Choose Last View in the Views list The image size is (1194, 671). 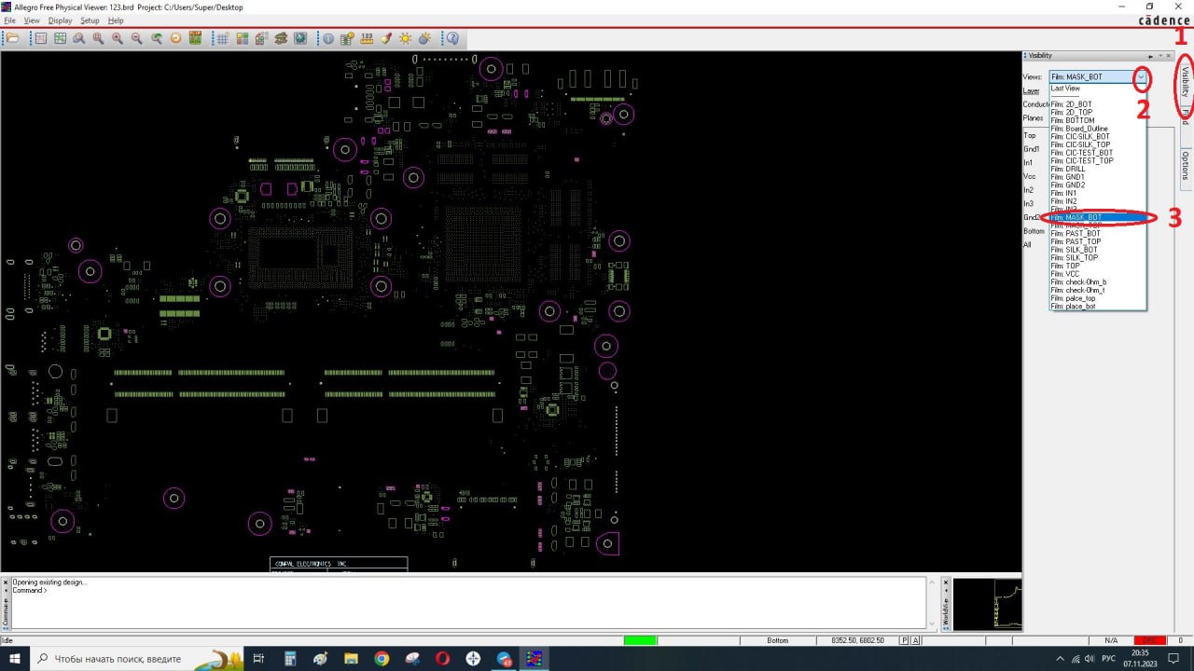(1065, 89)
